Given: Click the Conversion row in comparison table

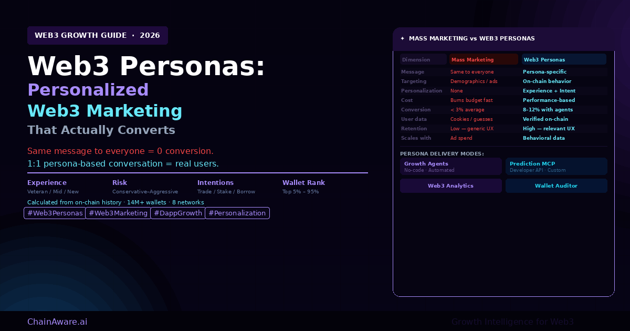Looking at the screenshot, I should point(503,110).
